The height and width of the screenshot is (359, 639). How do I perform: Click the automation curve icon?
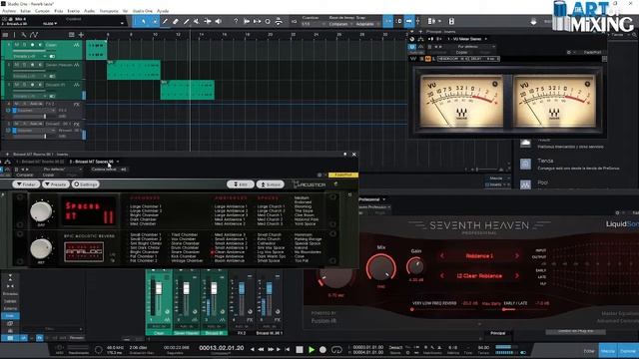[x=34, y=35]
